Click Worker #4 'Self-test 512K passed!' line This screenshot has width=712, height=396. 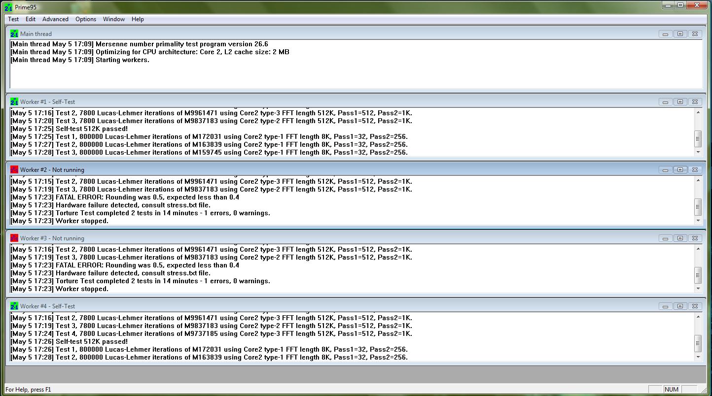point(69,341)
